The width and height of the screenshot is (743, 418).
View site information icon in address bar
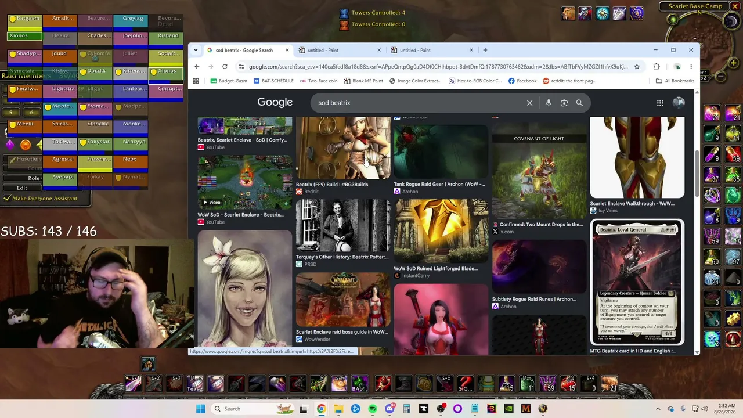click(x=241, y=66)
